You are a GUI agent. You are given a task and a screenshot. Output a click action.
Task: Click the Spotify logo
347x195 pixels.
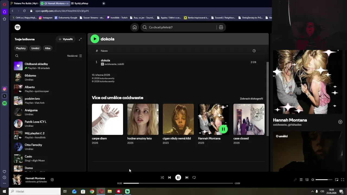pyautogui.click(x=18, y=27)
